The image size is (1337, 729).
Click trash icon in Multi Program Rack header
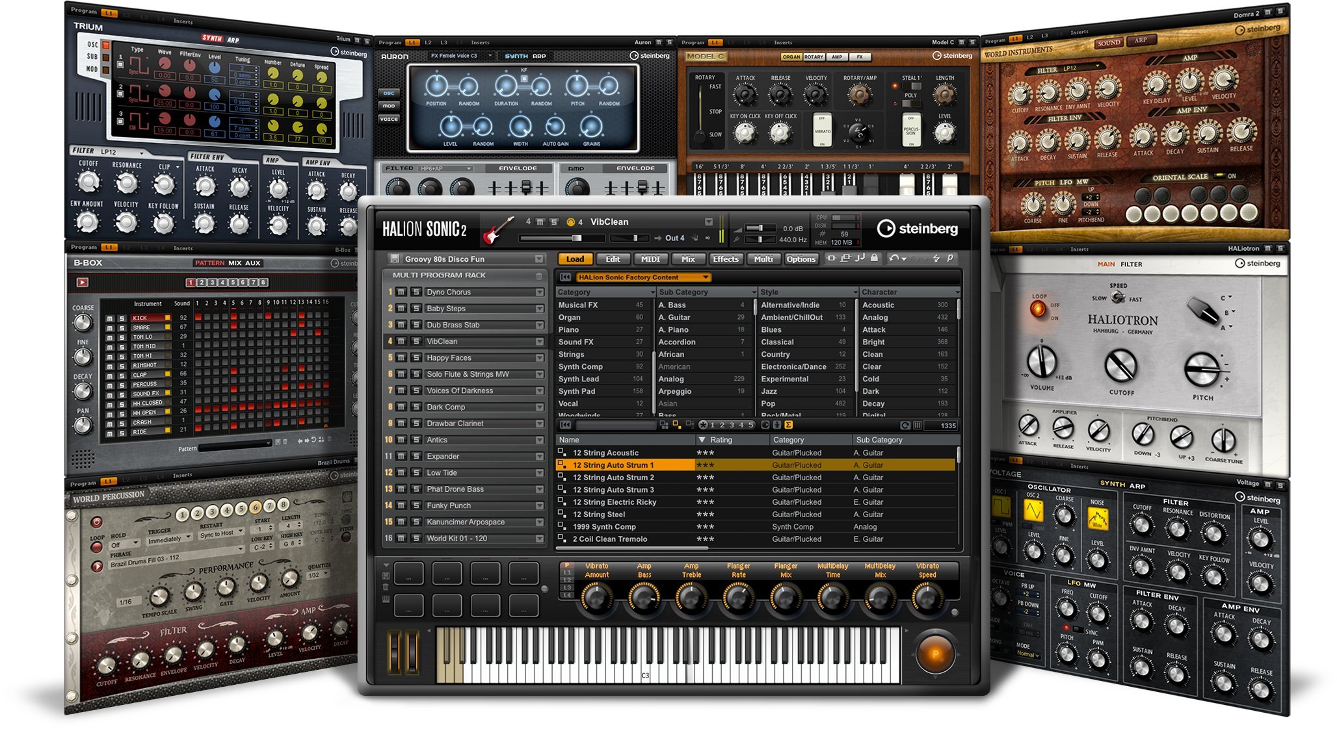click(x=538, y=276)
